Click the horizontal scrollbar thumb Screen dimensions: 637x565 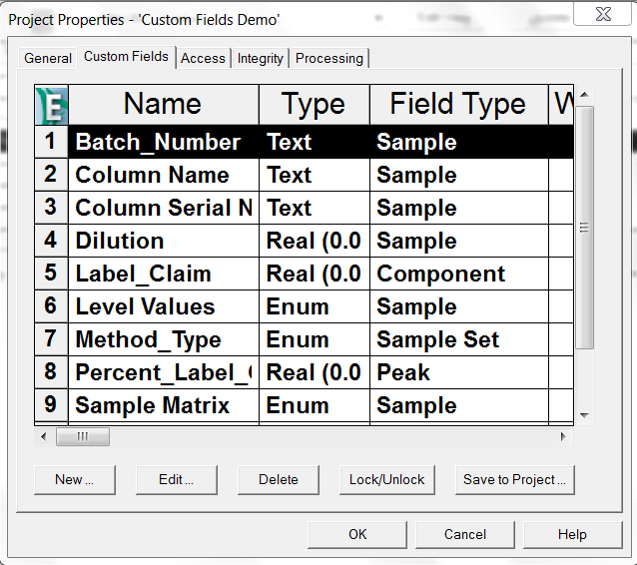coord(82,437)
